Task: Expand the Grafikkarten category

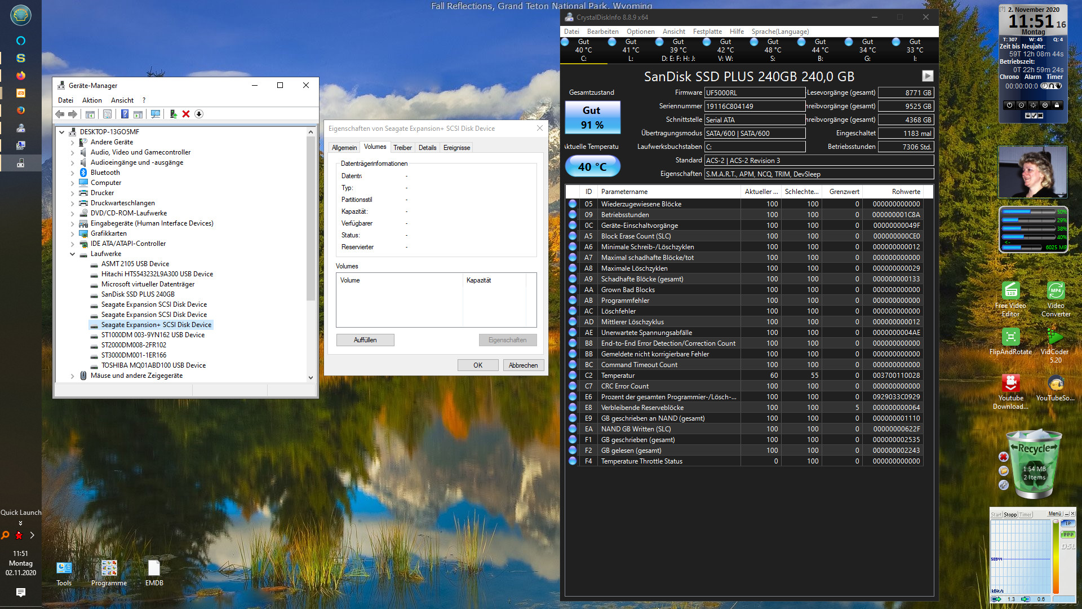Action: coord(73,234)
